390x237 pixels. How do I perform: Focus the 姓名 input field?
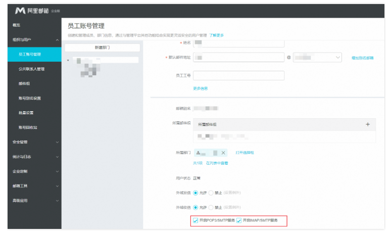[x=239, y=43]
